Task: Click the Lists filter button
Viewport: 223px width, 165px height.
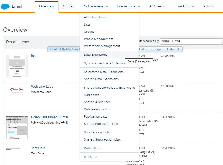Action: (142, 49)
